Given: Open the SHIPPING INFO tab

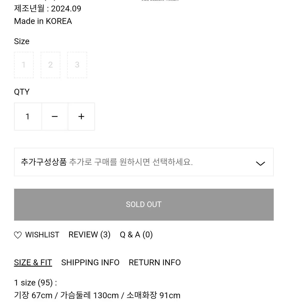Looking at the screenshot, I should [90, 262].
